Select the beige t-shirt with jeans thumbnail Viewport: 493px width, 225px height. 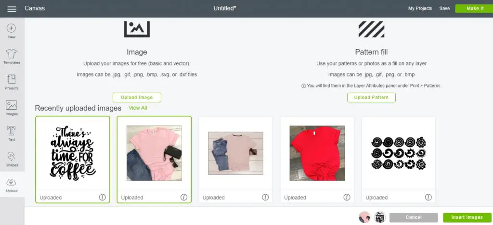(x=235, y=153)
